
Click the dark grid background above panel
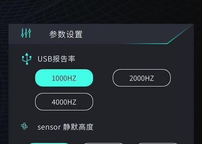click(101, 12)
